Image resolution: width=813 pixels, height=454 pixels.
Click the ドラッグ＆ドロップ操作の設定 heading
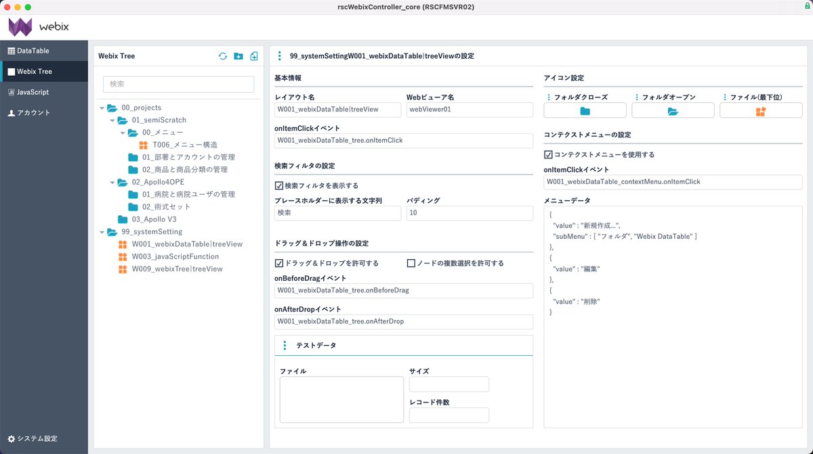[x=321, y=244]
